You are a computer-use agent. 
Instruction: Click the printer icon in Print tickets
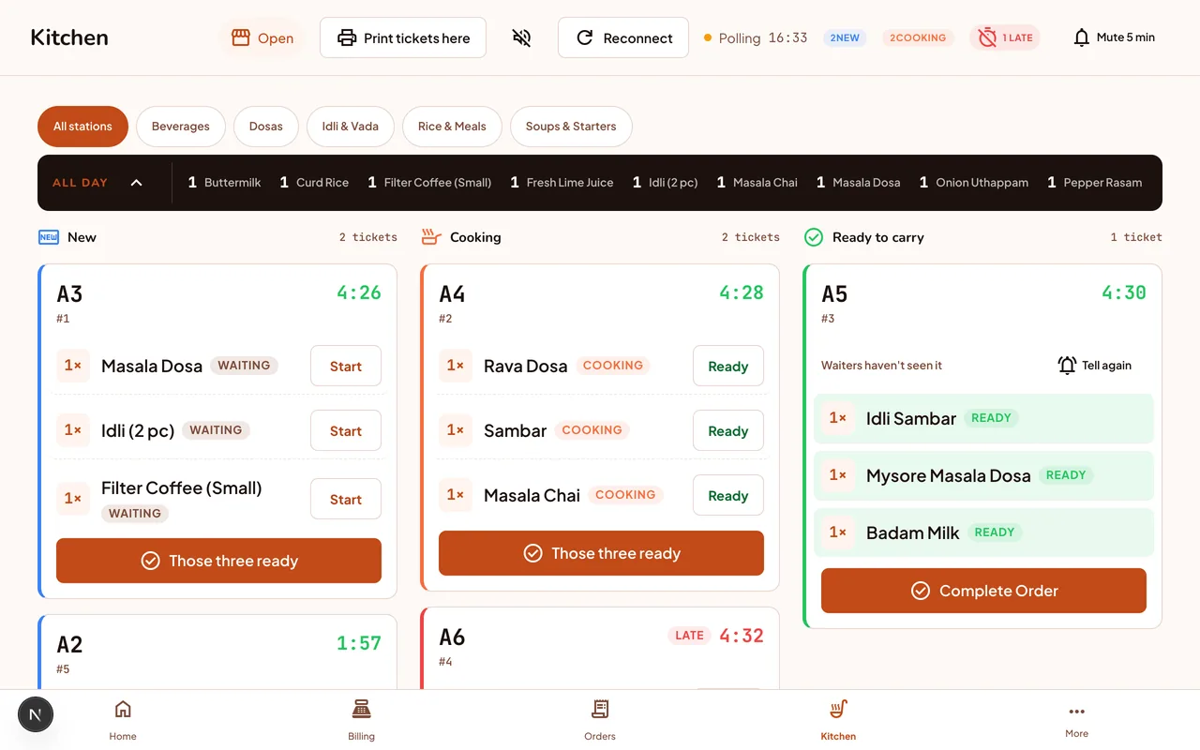pyautogui.click(x=347, y=37)
